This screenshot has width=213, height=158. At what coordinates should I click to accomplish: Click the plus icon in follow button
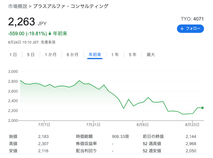(x=182, y=29)
